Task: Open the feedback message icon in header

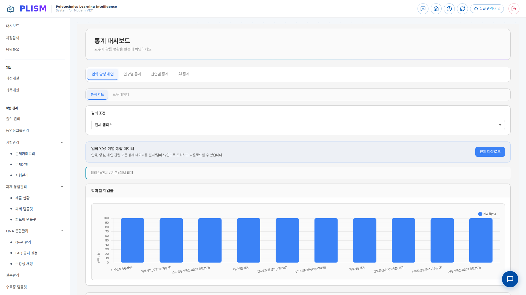Action: 423,9
